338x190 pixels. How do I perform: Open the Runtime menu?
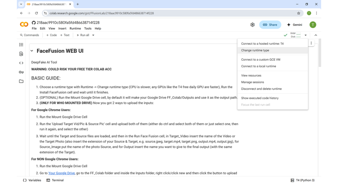[x=75, y=28]
